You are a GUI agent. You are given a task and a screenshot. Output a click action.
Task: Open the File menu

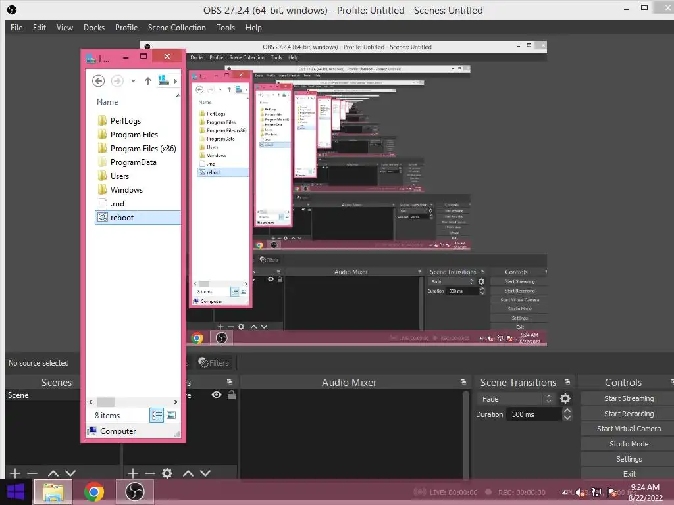16,28
